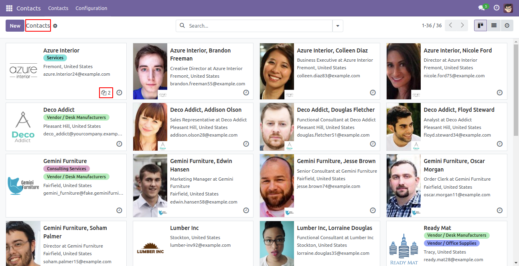Open the 'Lumber Inc' contact name
This screenshot has width=519, height=266.
[184, 228]
